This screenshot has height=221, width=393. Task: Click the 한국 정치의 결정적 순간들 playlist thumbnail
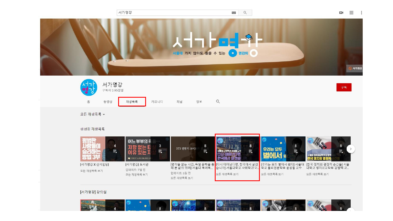328,149
